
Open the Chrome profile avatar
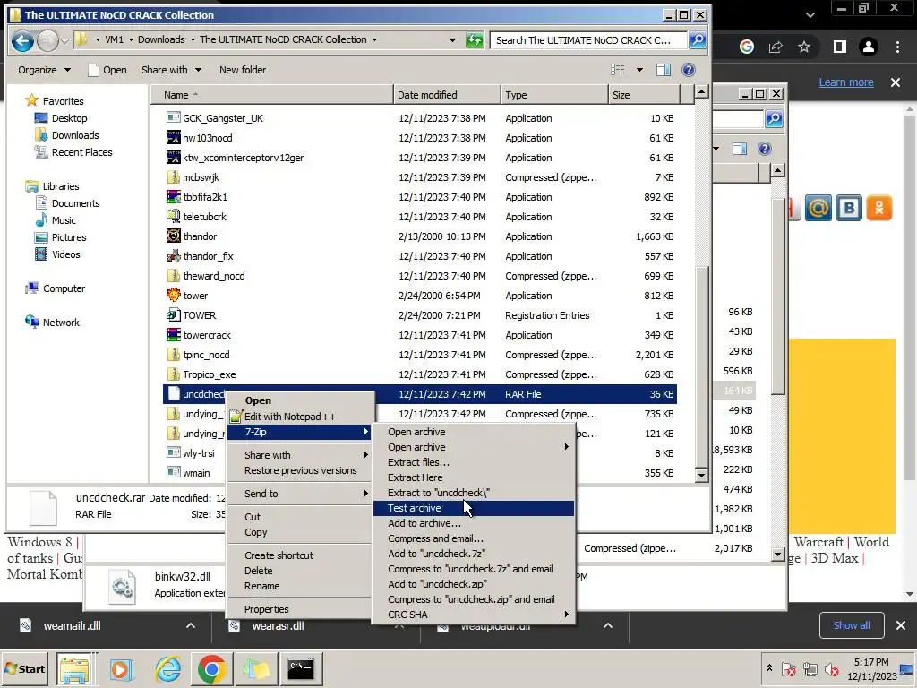[869, 47]
